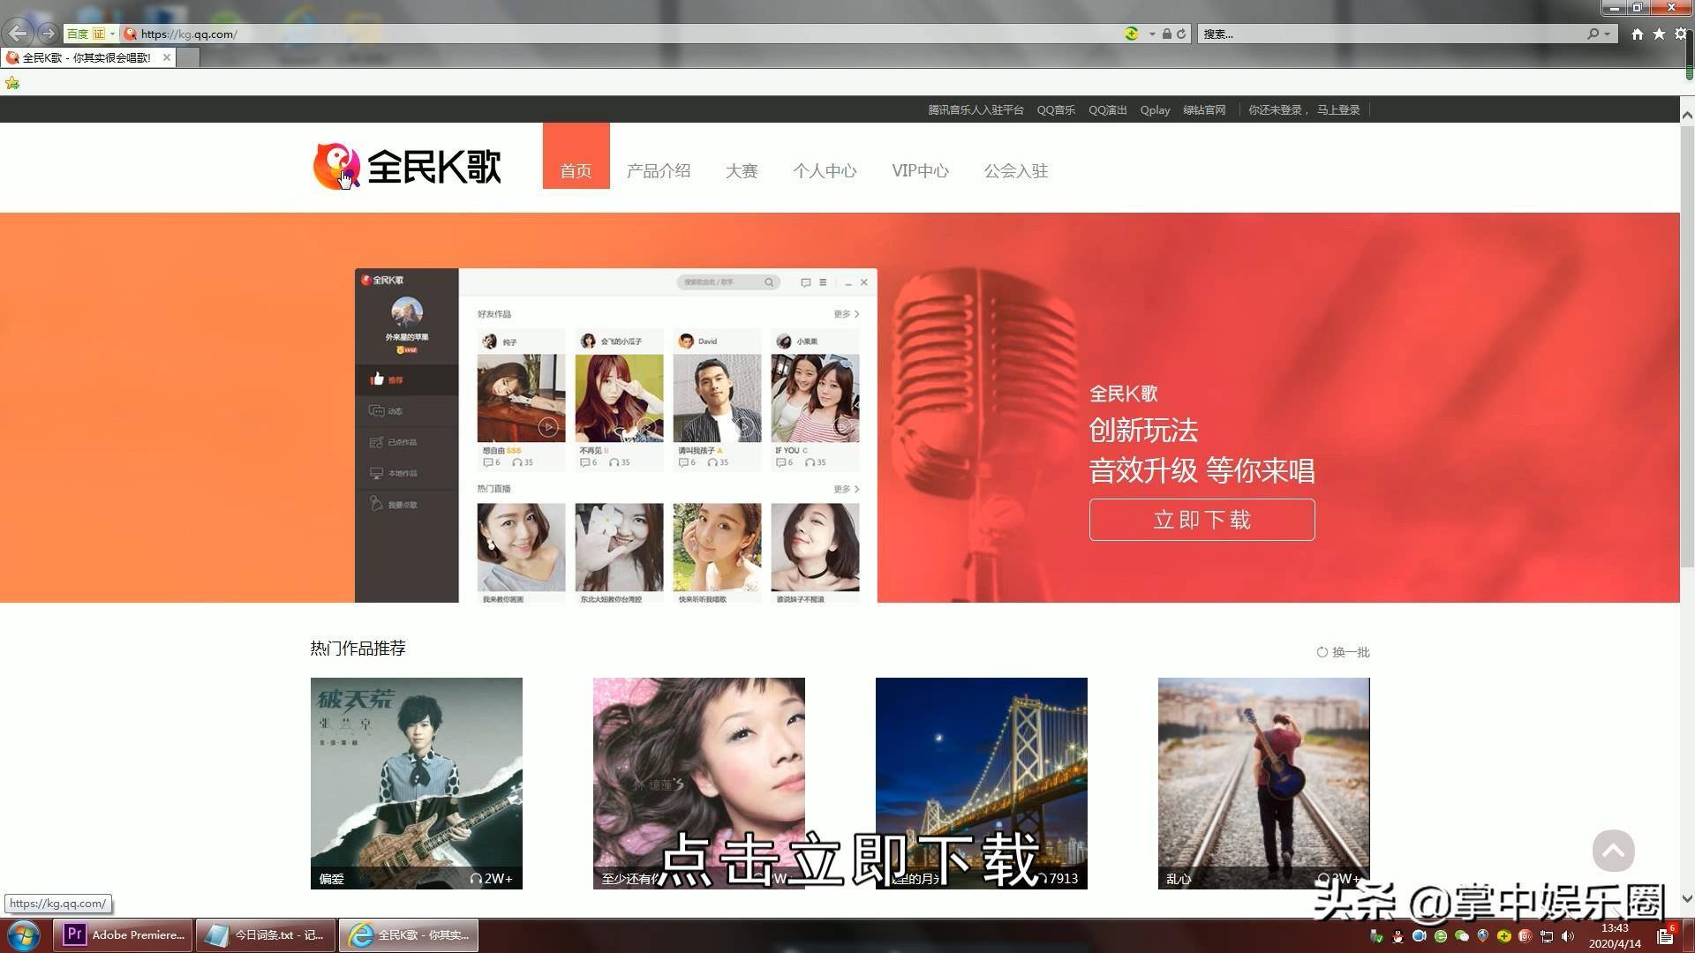The height and width of the screenshot is (953, 1695).
Task: Click into the browser address bar URL field
Action: click(618, 34)
